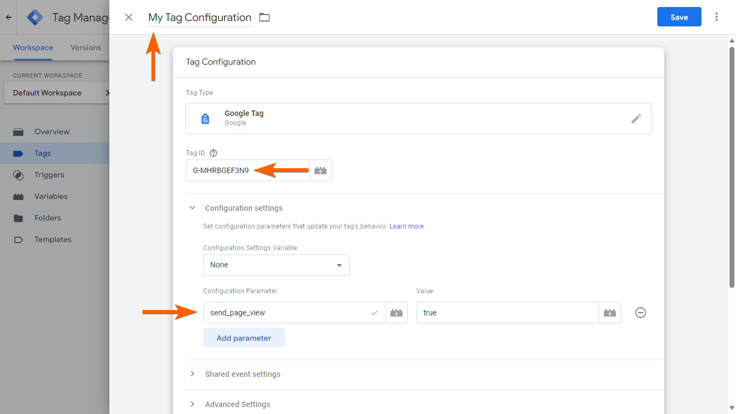Open variable picker for Value field

610,313
